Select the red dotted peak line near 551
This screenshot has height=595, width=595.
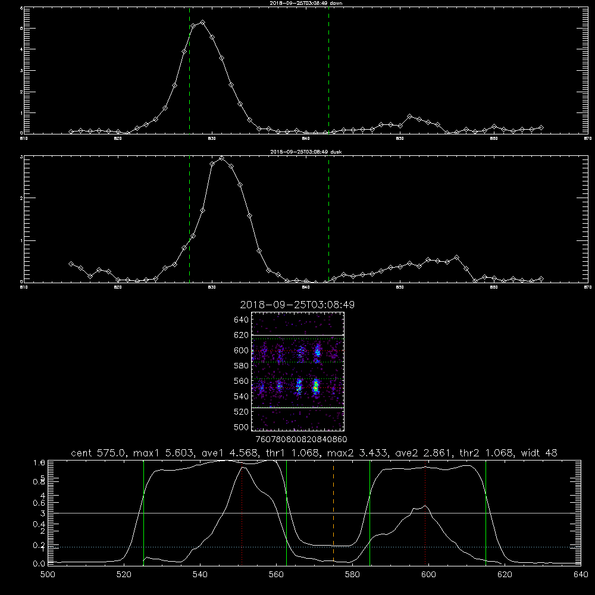[242, 514]
